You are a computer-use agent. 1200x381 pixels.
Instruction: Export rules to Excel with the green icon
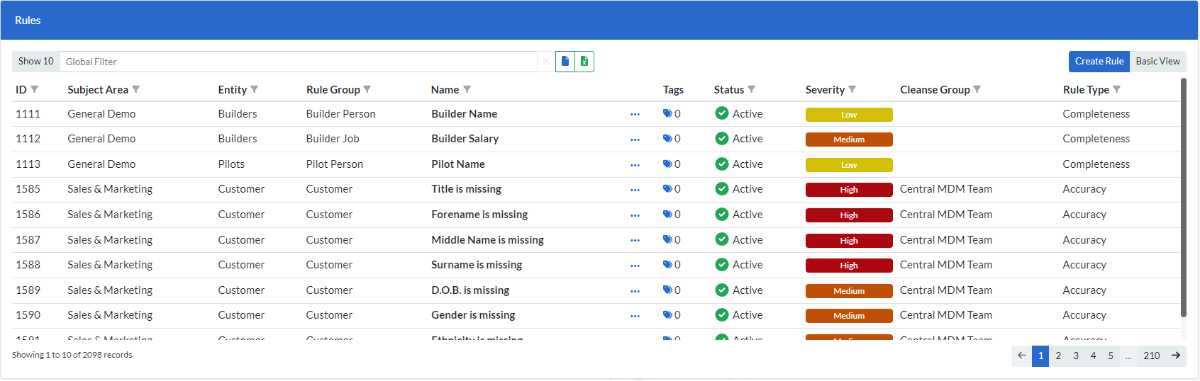click(x=584, y=62)
